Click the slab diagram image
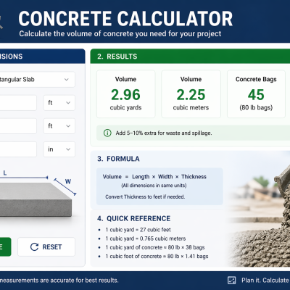 click(36, 199)
